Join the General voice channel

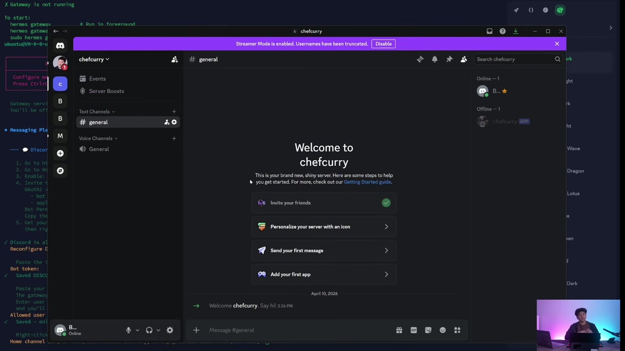click(128, 149)
